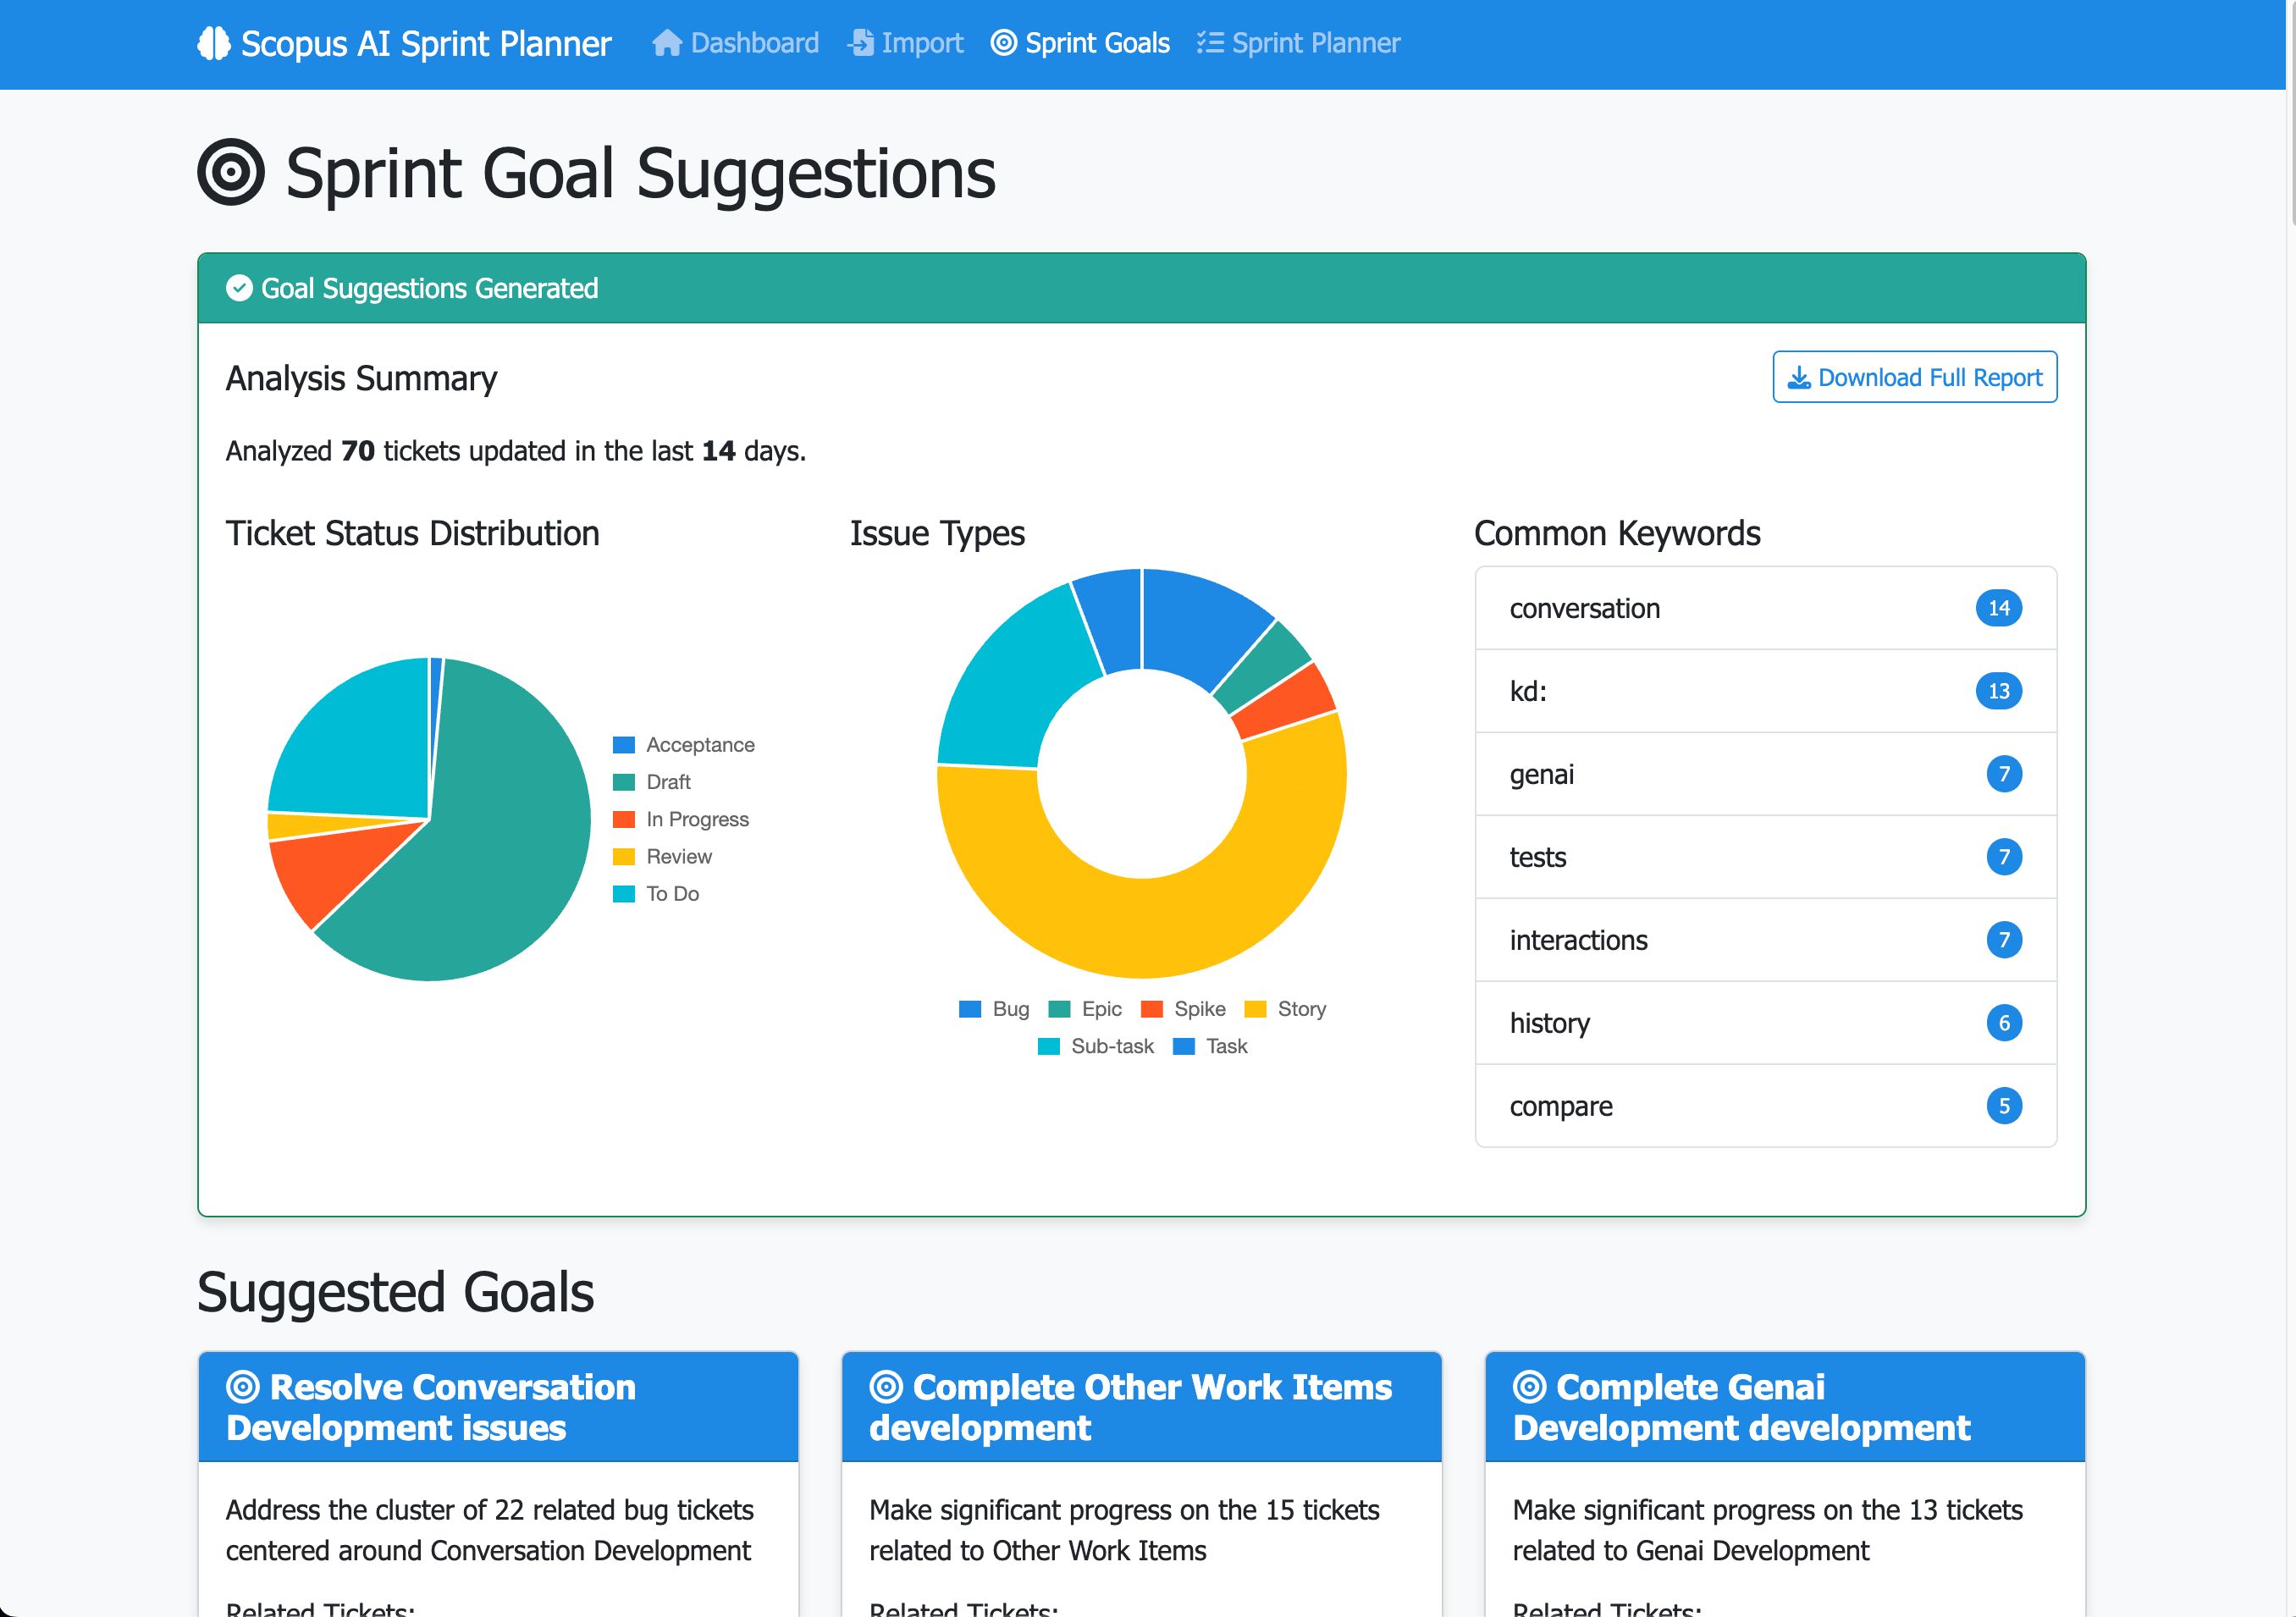
Task: Select the Sprint Goals nav item
Action: [x=1080, y=43]
